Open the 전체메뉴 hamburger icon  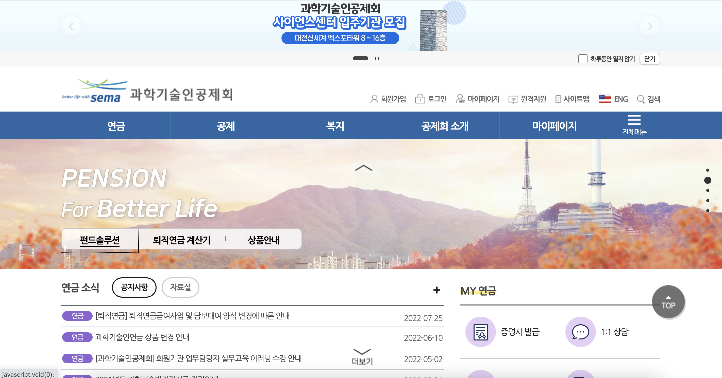[634, 125]
